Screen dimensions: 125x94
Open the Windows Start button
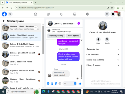tap(3, 91)
